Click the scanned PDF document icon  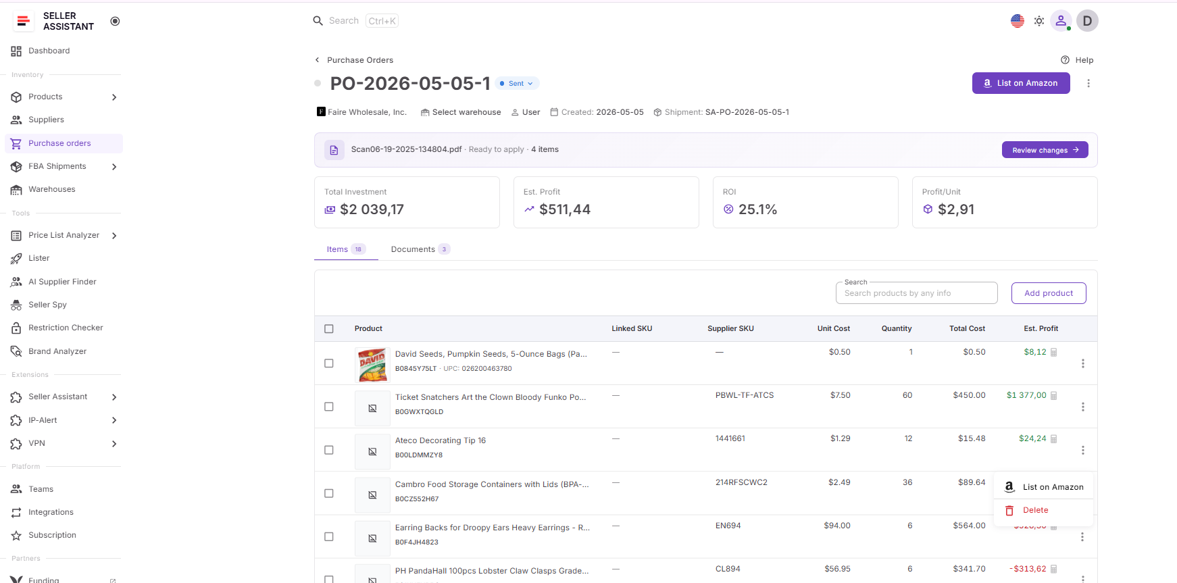[334, 150]
